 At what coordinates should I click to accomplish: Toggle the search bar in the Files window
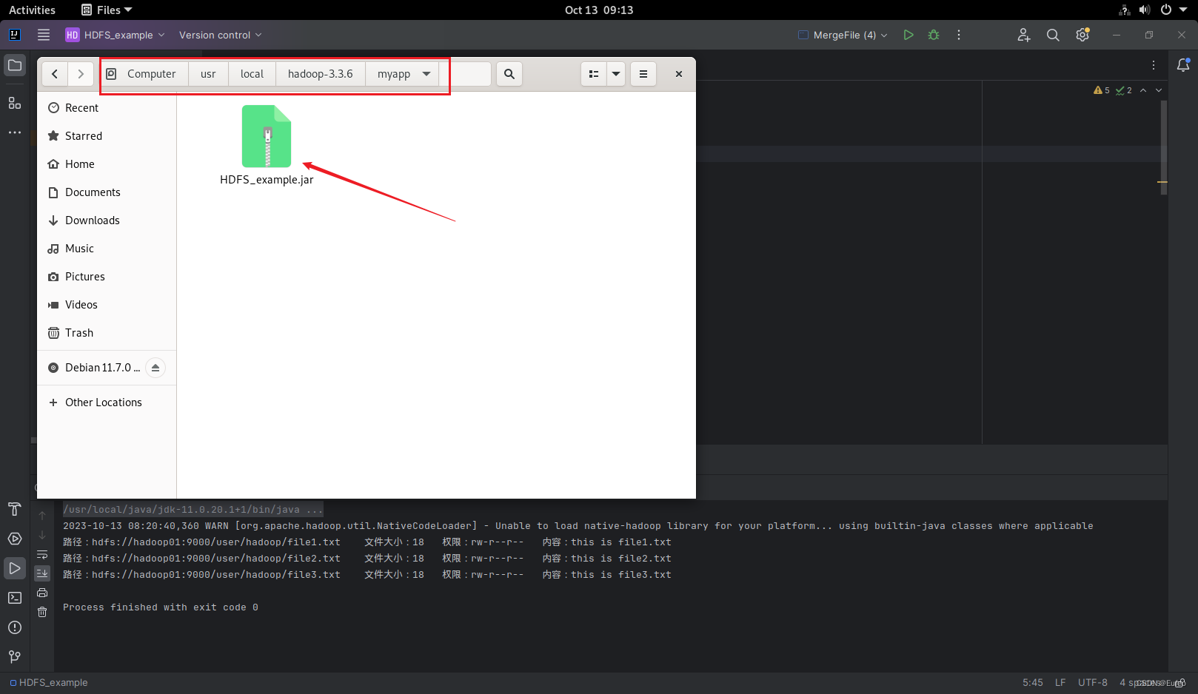click(x=509, y=74)
